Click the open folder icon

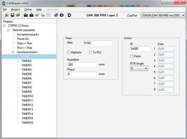click(x=18, y=15)
